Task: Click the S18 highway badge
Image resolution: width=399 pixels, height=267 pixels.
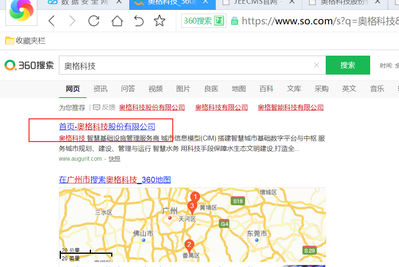Action: [x=238, y=201]
